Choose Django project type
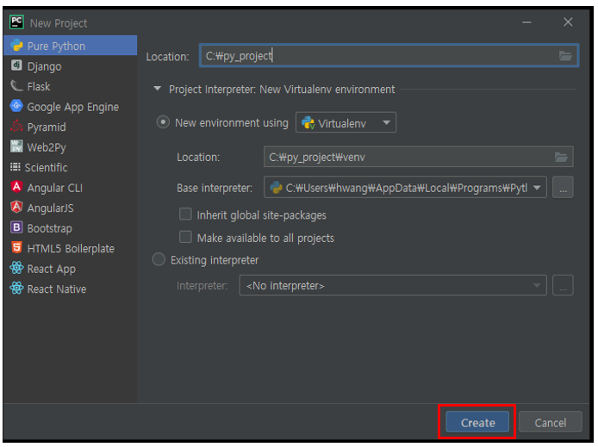This screenshot has width=598, height=447. (70, 66)
